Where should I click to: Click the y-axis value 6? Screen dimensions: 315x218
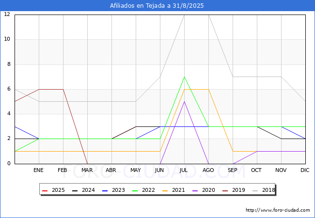[9, 89]
